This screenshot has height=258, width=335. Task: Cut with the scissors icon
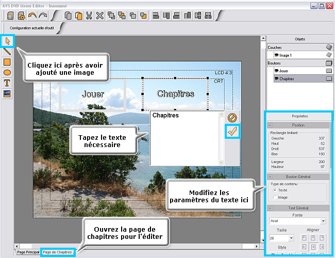pyautogui.click(x=89, y=15)
